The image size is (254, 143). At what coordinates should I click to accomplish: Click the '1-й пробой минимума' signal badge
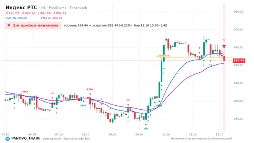tap(33, 25)
